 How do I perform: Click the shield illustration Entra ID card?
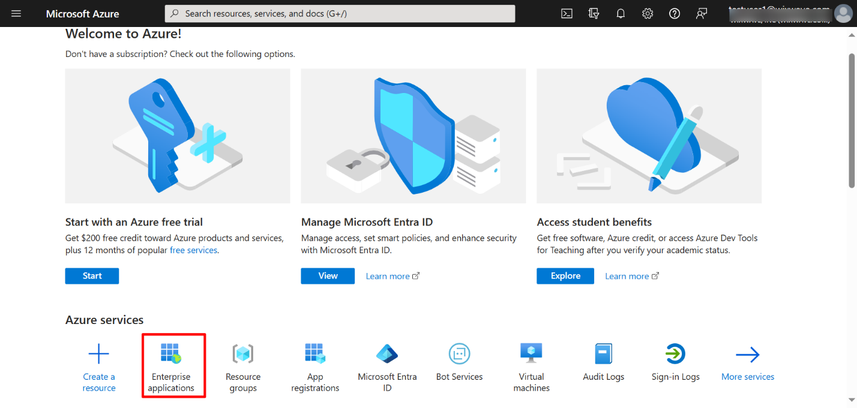click(413, 136)
